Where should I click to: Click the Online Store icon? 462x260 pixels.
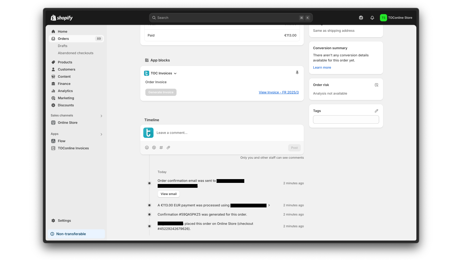53,122
